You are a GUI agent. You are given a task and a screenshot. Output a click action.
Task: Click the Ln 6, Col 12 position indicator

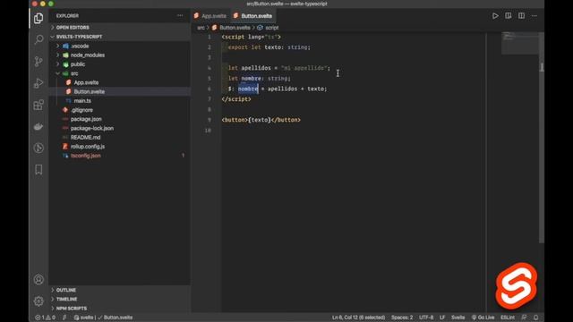click(x=358, y=318)
